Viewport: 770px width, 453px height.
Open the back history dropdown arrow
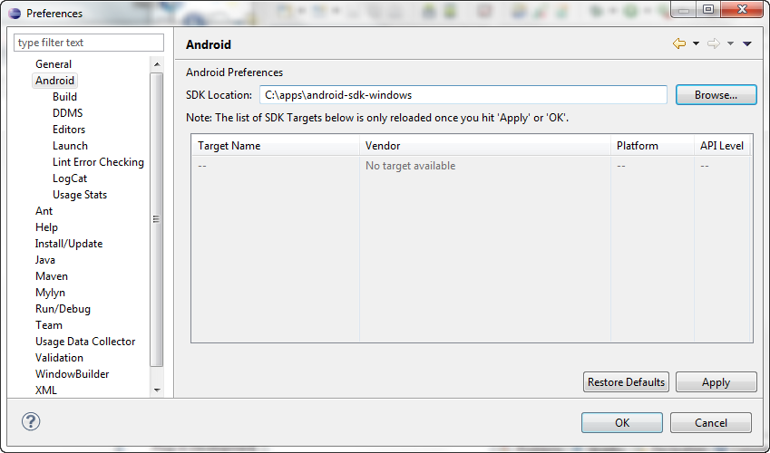click(x=696, y=43)
